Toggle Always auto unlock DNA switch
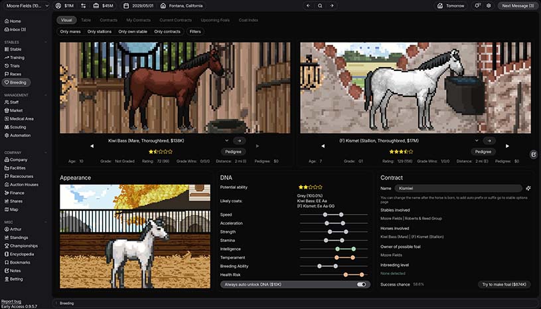 [x=361, y=284]
